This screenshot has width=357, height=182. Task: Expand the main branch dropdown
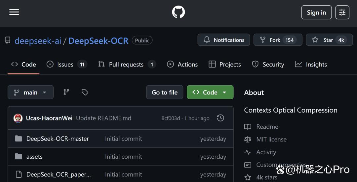click(x=30, y=92)
